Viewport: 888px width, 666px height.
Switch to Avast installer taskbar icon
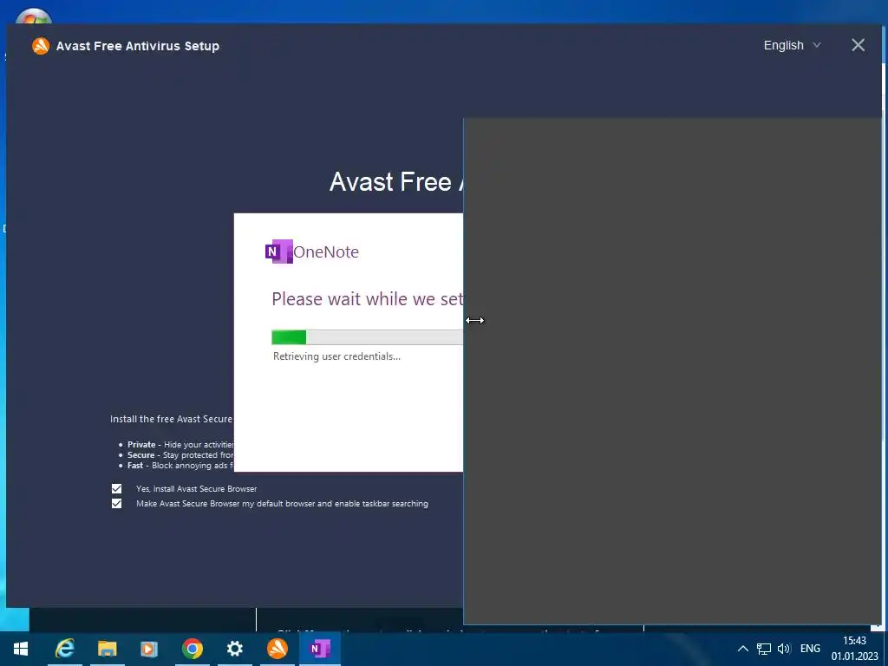(277, 649)
